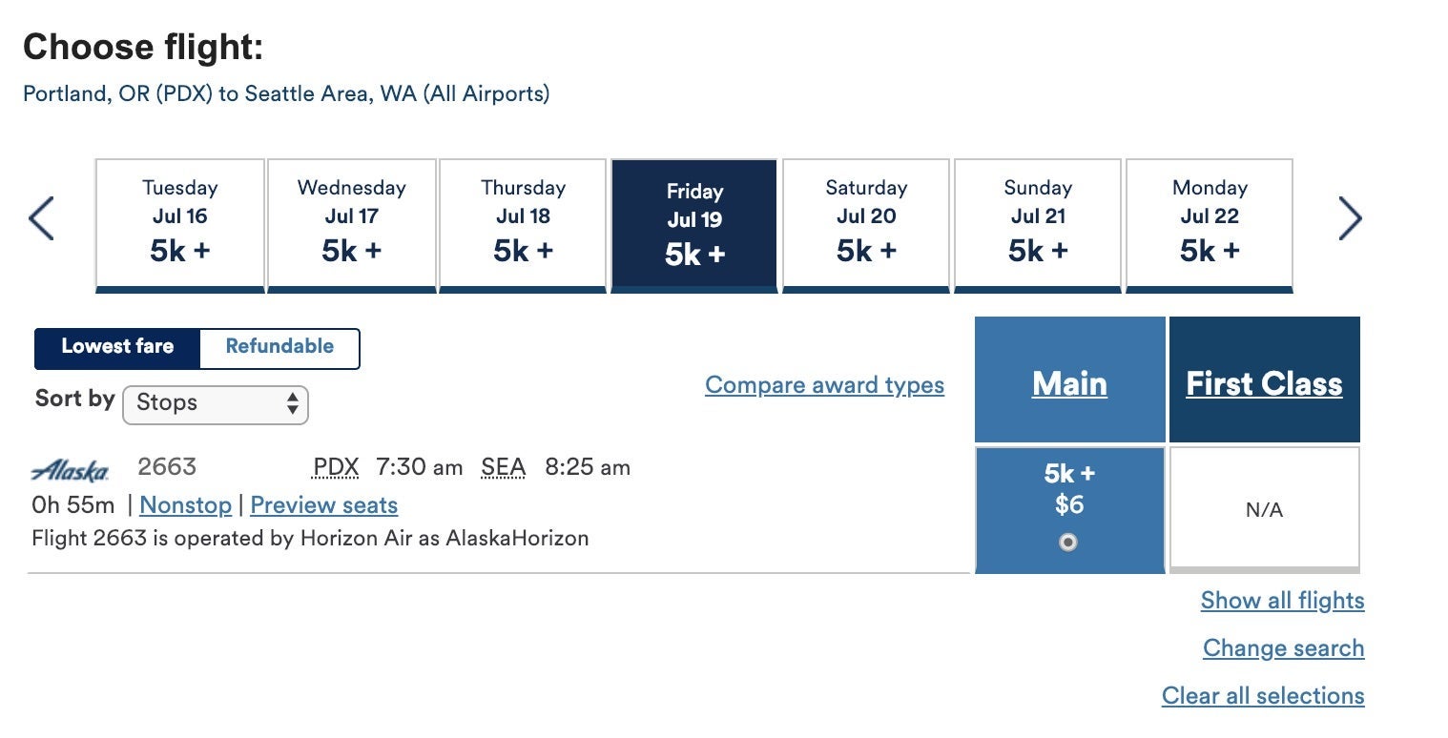Image resolution: width=1448 pixels, height=738 pixels.
Task: Click the First Class column header
Action: coord(1264,383)
